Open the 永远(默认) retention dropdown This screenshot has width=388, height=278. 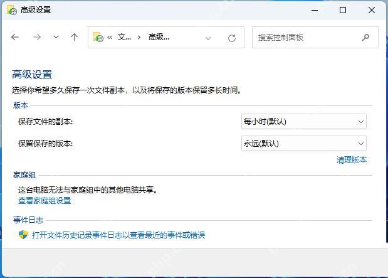coord(304,143)
